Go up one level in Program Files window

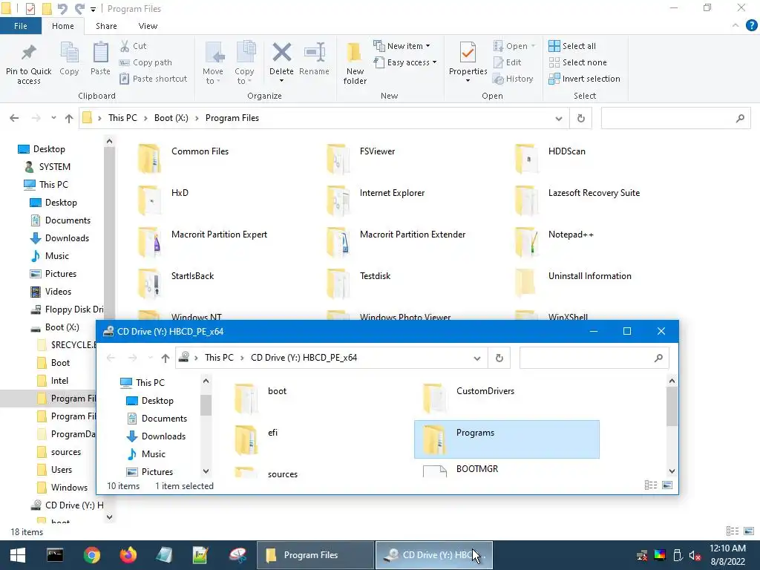pyautogui.click(x=69, y=118)
